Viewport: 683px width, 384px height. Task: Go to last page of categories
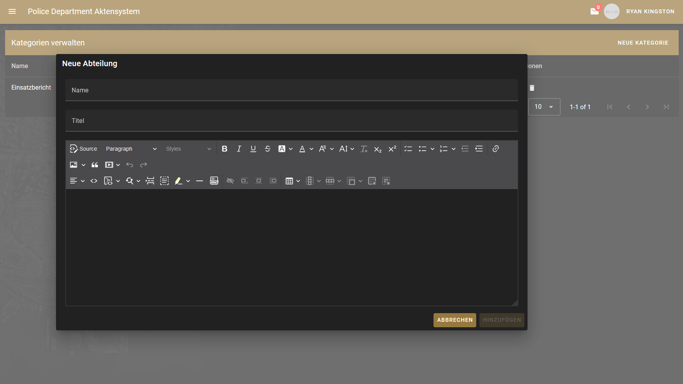[666, 107]
